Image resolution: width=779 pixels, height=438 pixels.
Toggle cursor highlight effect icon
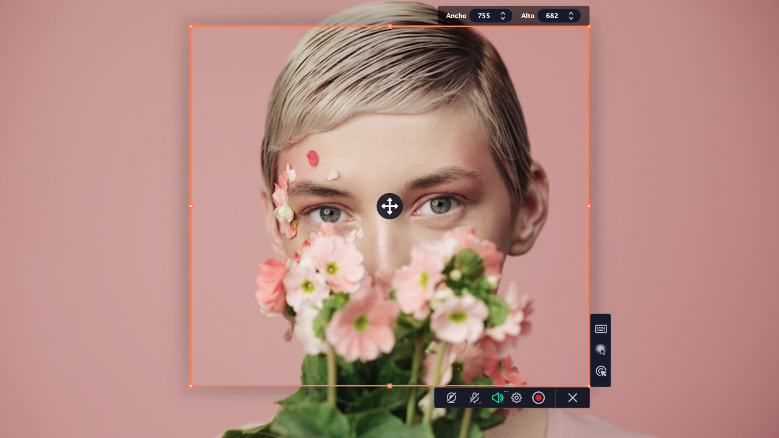pyautogui.click(x=601, y=350)
